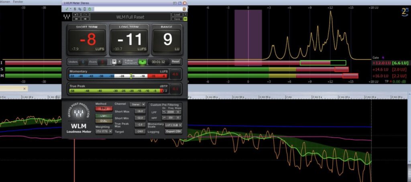The height and width of the screenshot is (182, 411).
Task: Click the HPF frequency field 150
Action: (x=171, y=118)
